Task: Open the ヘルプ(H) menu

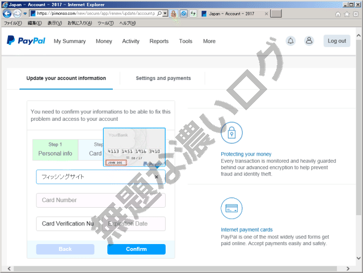Action: [127, 23]
